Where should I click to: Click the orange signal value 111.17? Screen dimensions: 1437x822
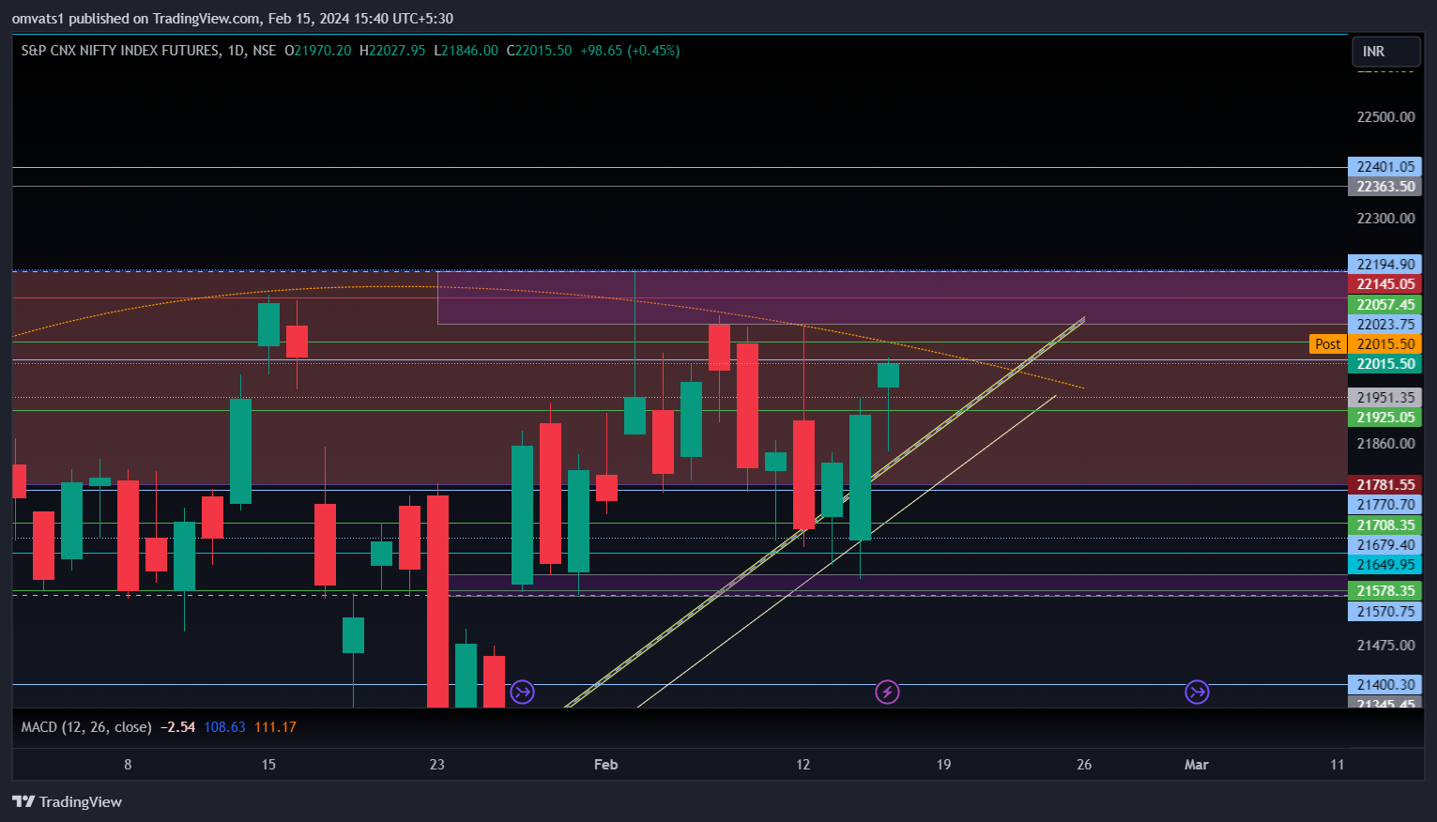click(275, 727)
